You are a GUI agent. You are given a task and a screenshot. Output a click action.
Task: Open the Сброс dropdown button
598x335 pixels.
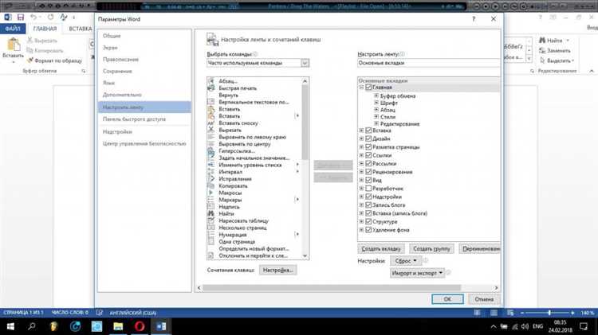pyautogui.click(x=406, y=261)
